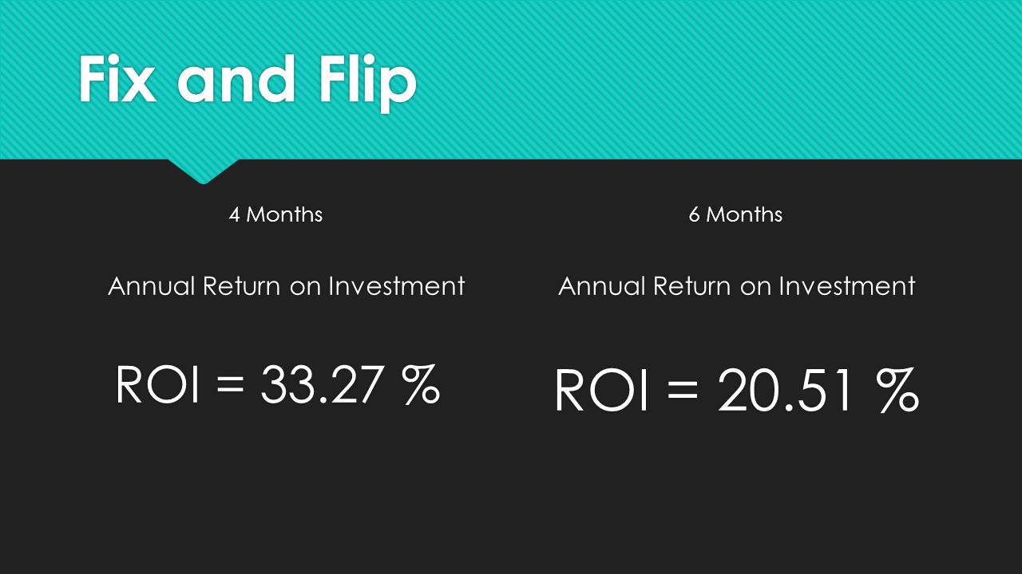This screenshot has width=1022, height=574.
Task: Click the digit "6" in "6 Months"
Action: click(x=695, y=214)
